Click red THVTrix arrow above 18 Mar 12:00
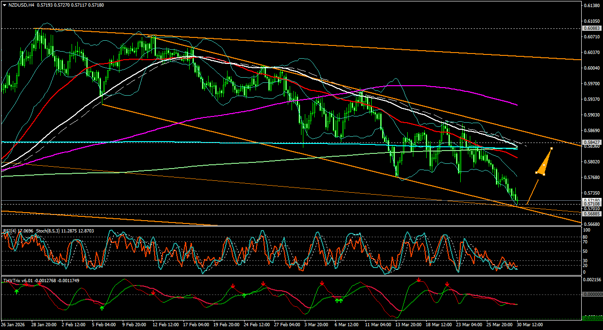603x330 pixels. [447, 285]
